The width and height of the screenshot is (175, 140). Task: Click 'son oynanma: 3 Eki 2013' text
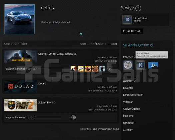[x=103, y=110]
